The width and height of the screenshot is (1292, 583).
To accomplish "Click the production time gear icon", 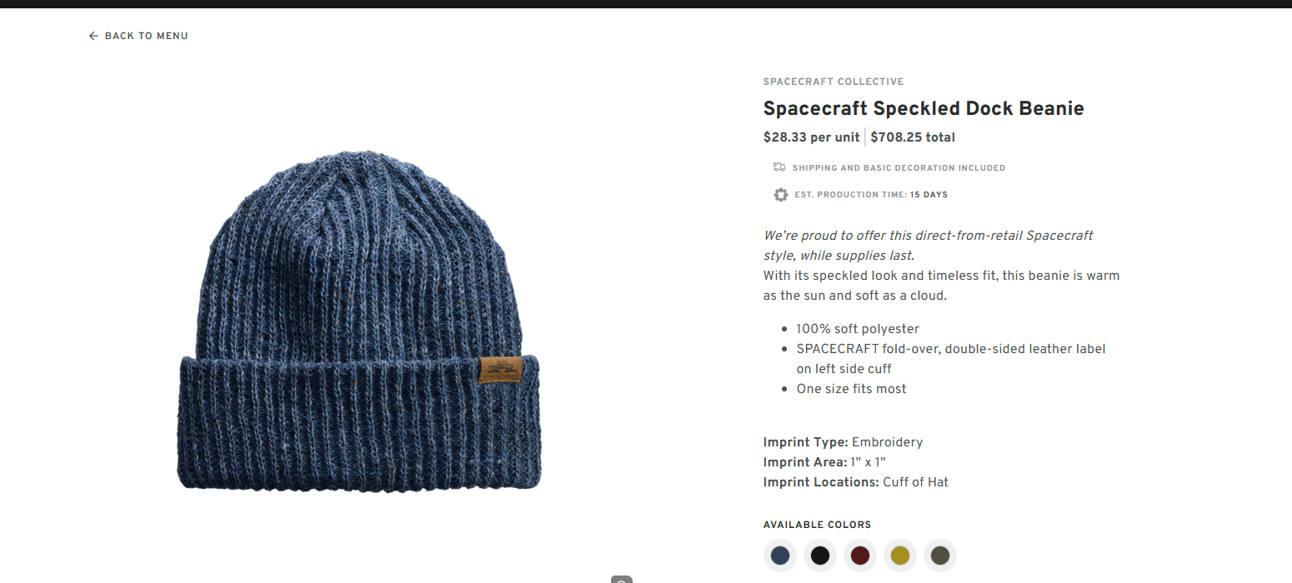I will (x=780, y=195).
